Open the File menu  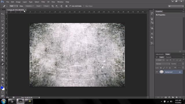click(x=8, y=2)
